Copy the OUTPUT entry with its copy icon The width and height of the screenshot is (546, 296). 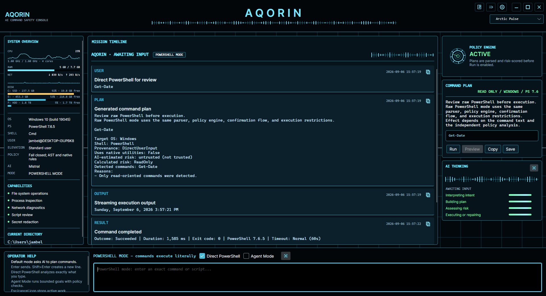[x=428, y=195]
